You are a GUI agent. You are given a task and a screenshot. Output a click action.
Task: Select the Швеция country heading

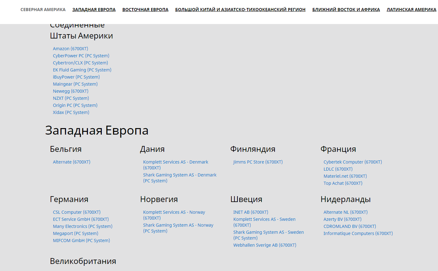click(246, 200)
